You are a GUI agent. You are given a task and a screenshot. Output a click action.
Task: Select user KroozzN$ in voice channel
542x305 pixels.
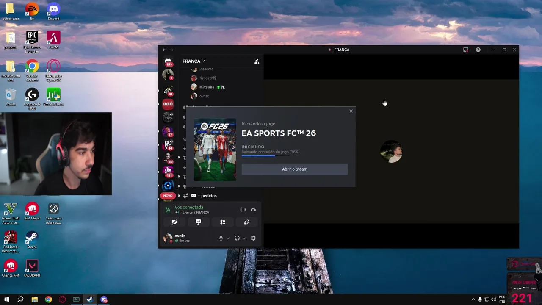point(204,78)
